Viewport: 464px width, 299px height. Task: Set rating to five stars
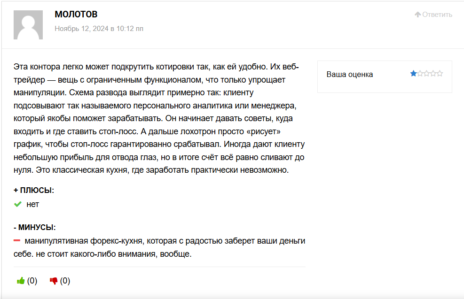440,74
